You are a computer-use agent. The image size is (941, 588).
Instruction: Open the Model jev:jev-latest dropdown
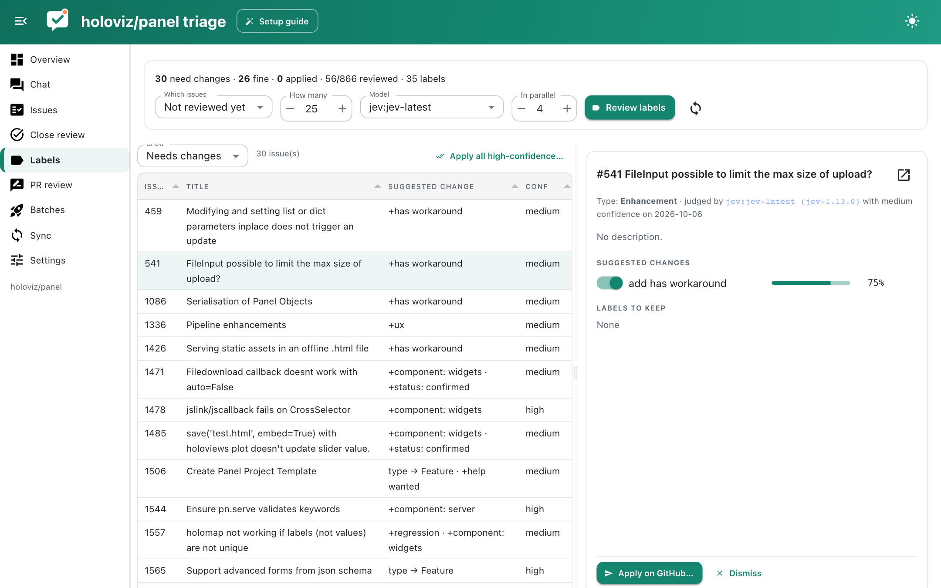tap(432, 107)
